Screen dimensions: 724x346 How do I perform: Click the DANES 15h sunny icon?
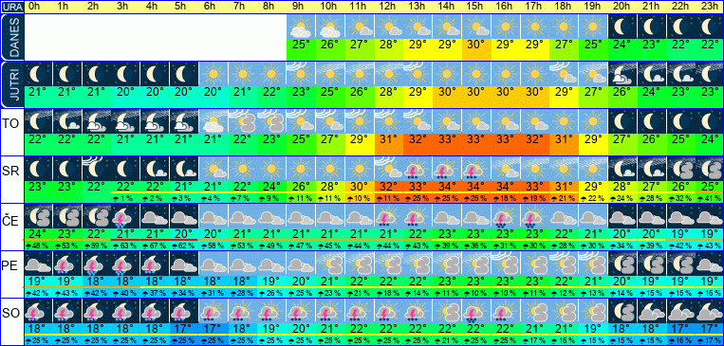(476, 27)
